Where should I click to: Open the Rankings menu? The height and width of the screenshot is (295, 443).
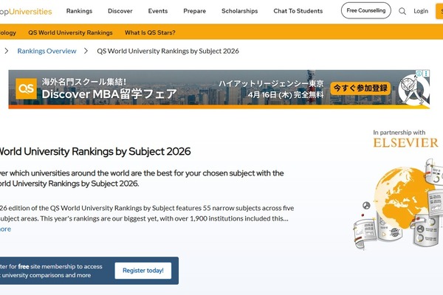click(x=79, y=11)
